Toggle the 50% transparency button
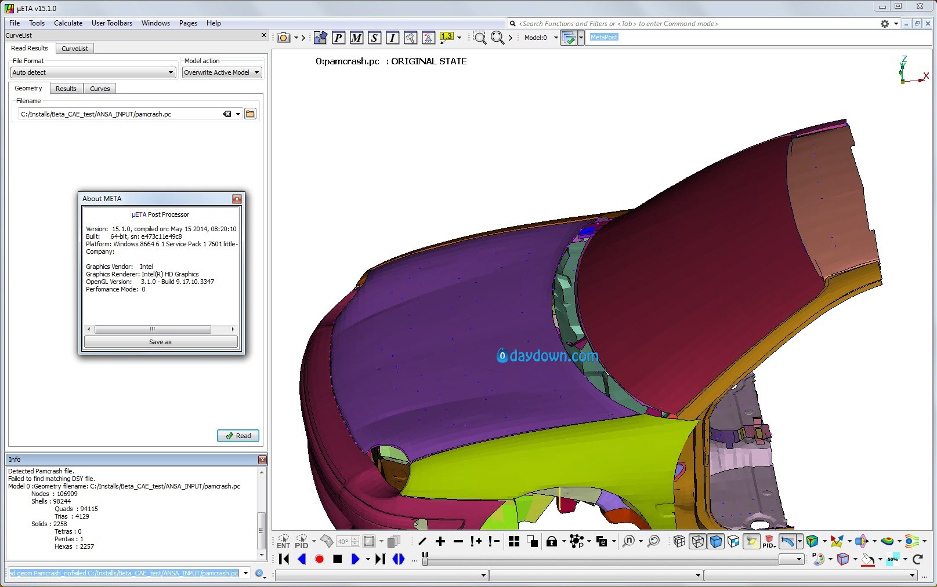The height and width of the screenshot is (587, 937). 893,559
